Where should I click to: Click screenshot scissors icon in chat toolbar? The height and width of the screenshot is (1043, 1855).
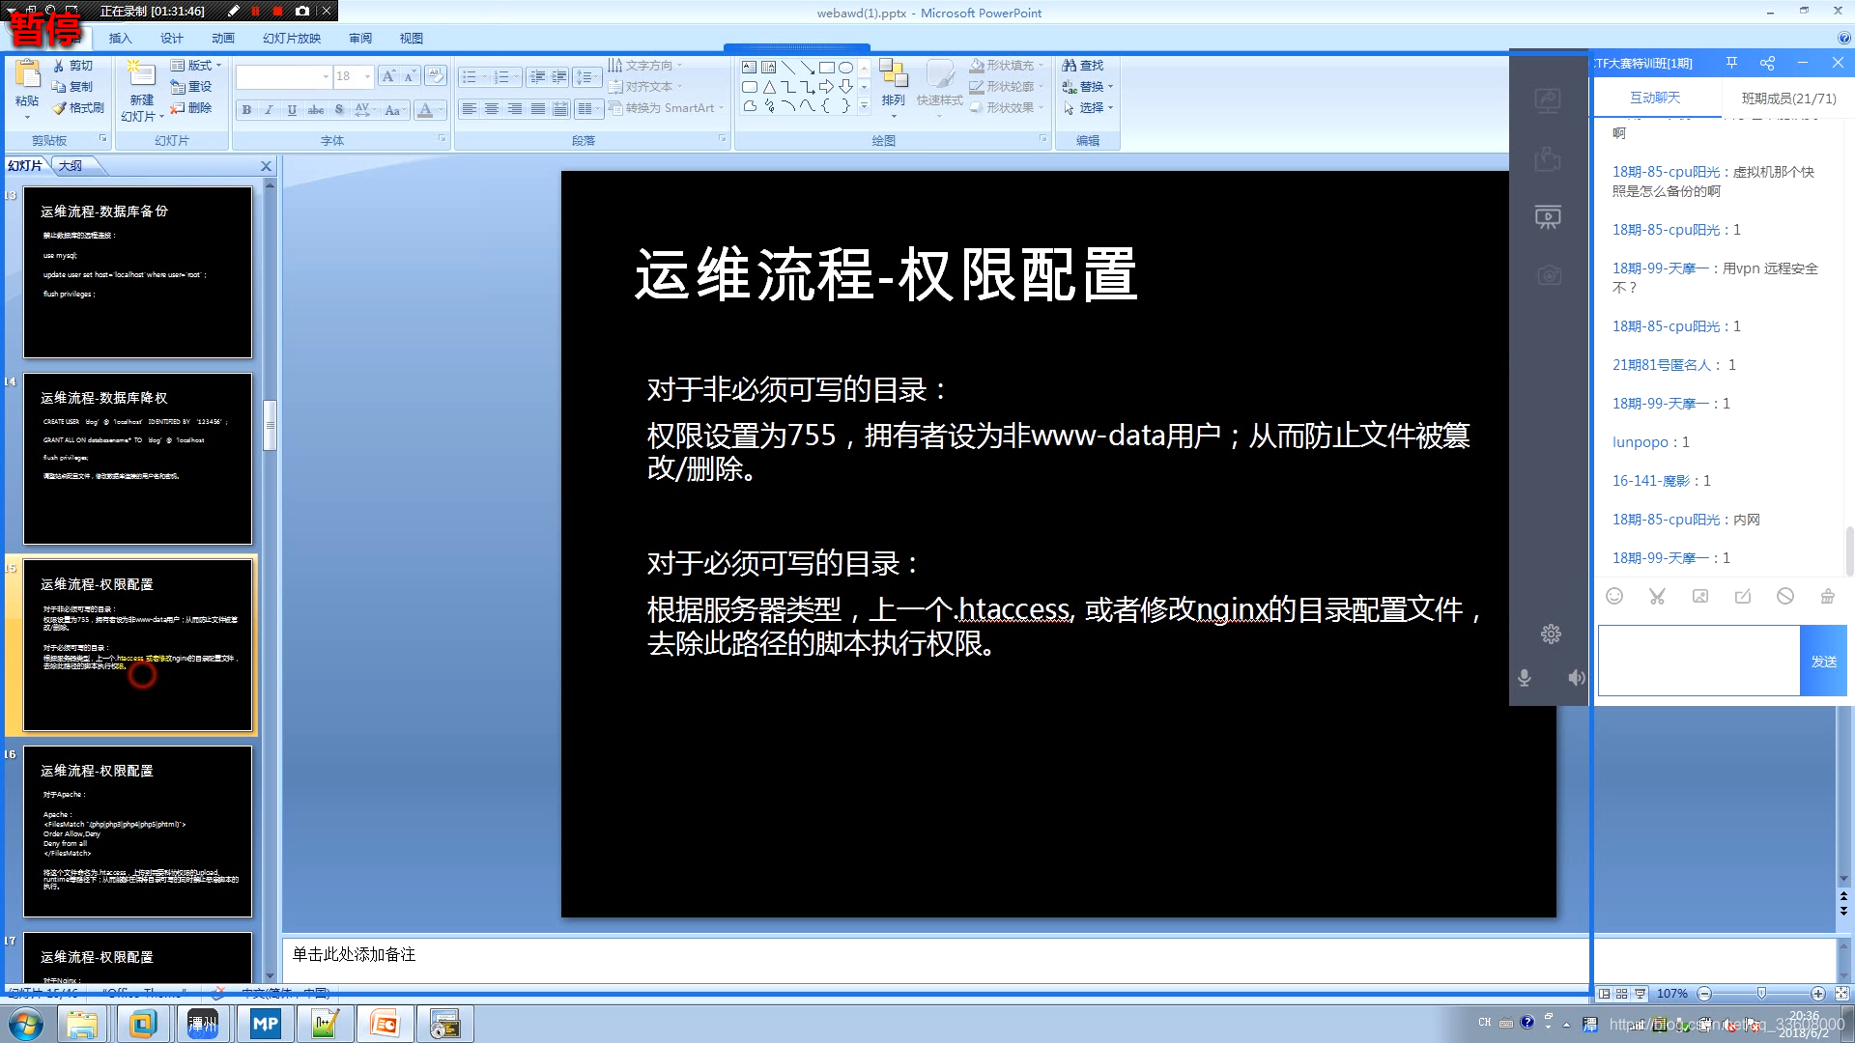(x=1657, y=596)
